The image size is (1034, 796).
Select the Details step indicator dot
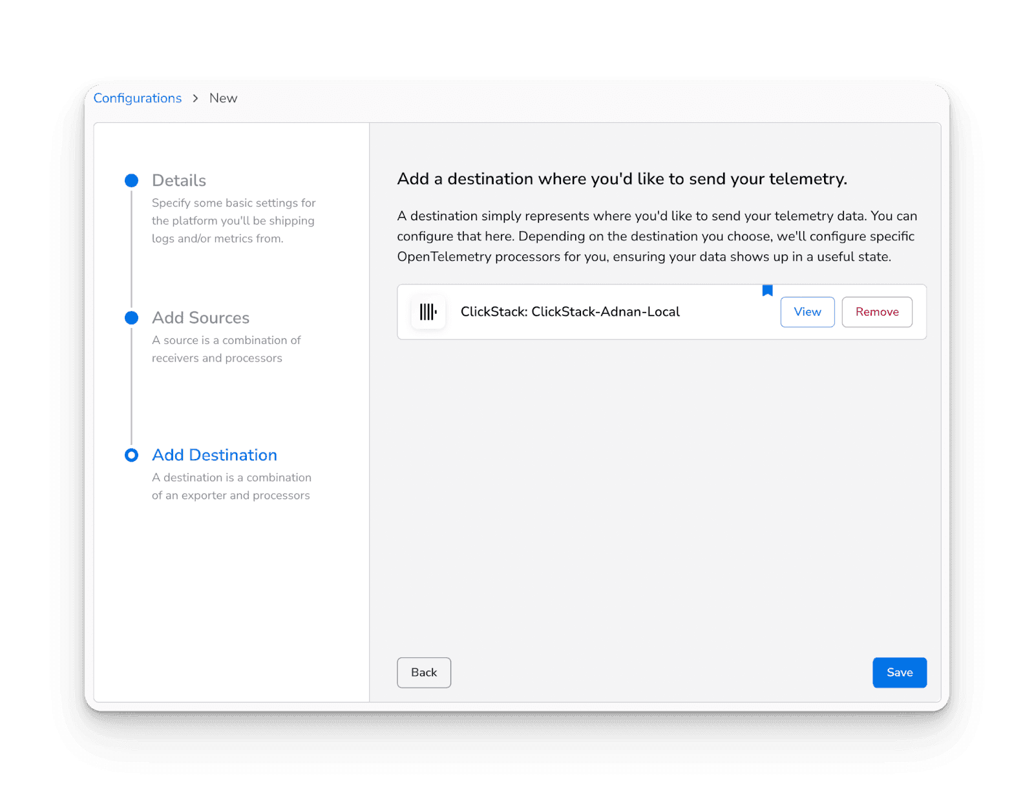(x=131, y=181)
